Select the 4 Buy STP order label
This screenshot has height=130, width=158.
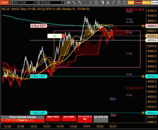click(39, 26)
